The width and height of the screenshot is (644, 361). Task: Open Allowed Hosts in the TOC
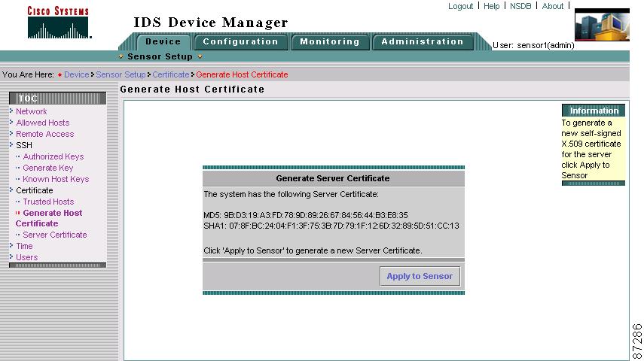click(43, 123)
